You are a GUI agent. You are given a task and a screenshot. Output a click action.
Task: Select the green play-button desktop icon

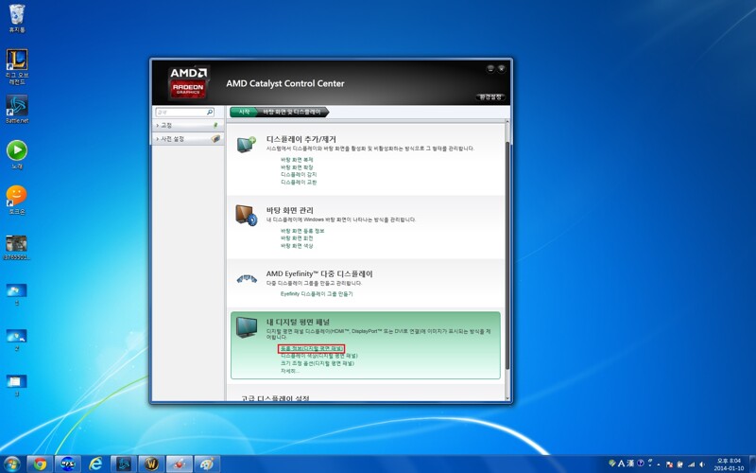tap(17, 154)
